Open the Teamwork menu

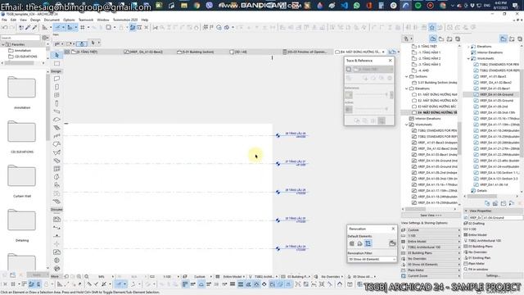click(x=86, y=20)
